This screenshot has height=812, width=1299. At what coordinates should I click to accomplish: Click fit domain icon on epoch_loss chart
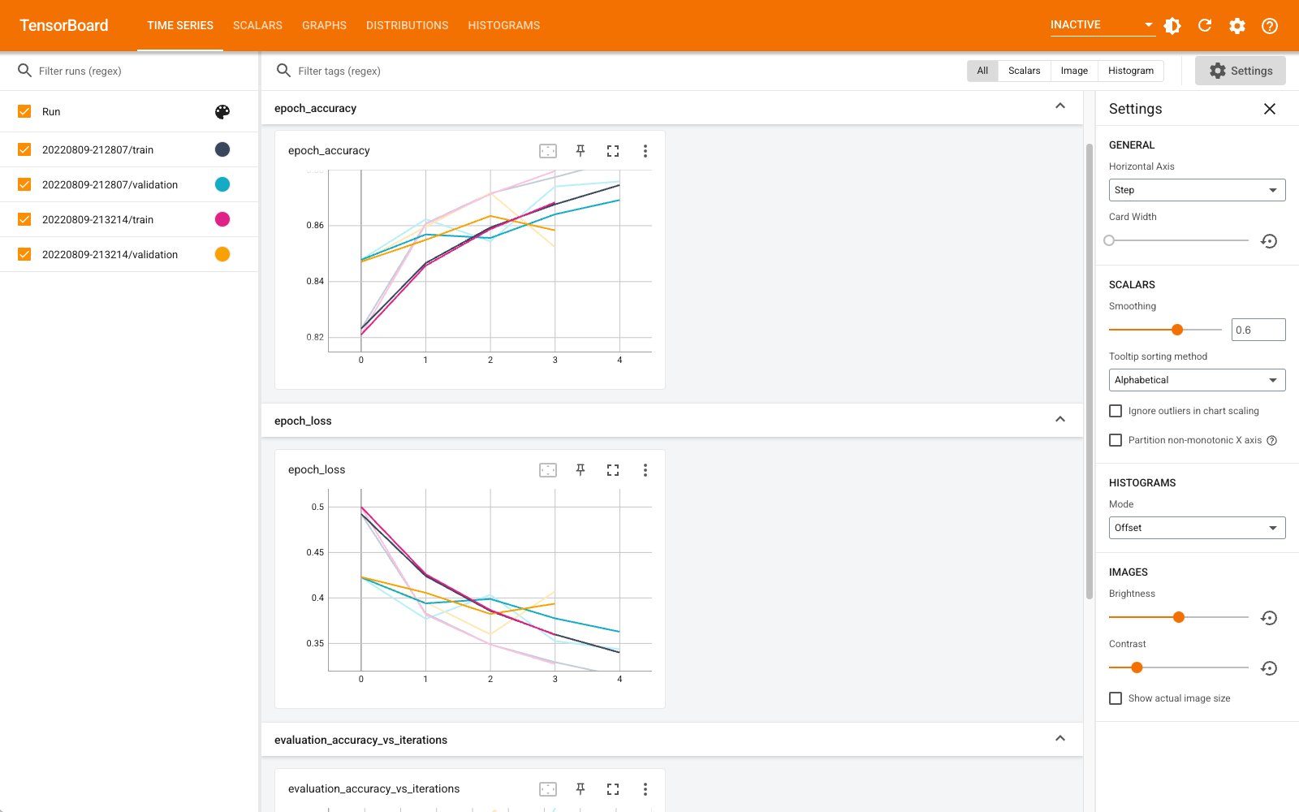(x=548, y=470)
